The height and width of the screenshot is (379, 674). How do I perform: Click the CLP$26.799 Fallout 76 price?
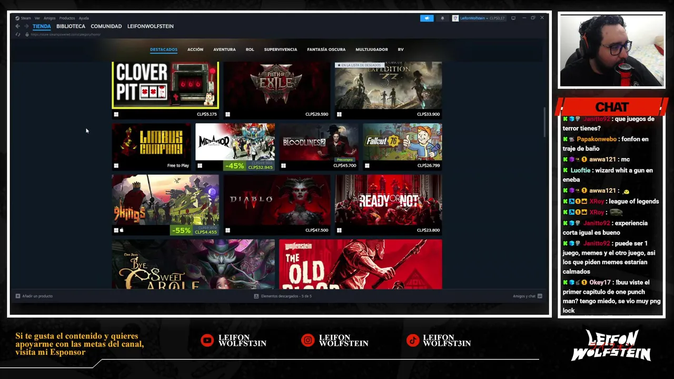pyautogui.click(x=429, y=166)
